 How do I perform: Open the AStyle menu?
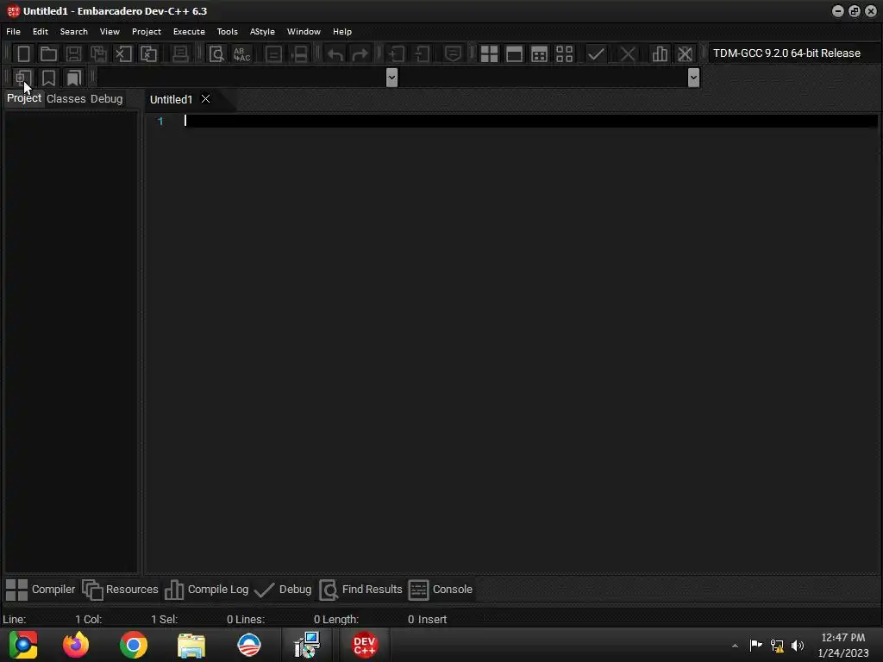coord(262,32)
